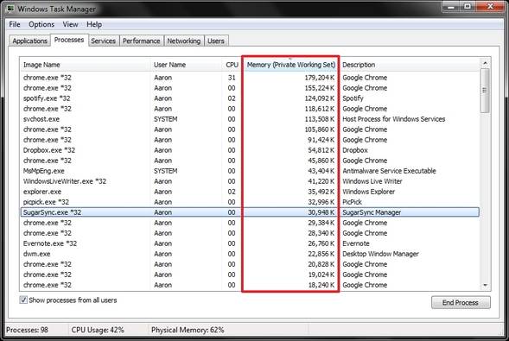
Task: Sort by Description column header
Action: click(x=410, y=65)
